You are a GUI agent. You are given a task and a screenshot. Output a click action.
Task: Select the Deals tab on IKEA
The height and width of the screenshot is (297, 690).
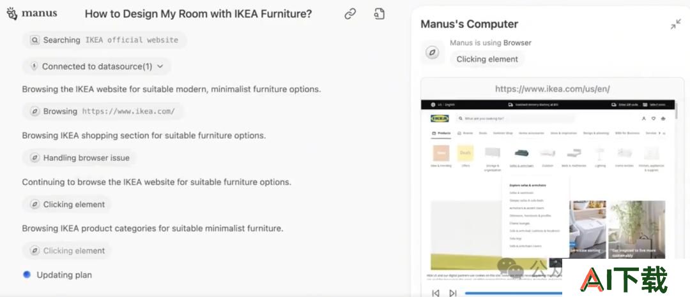click(x=483, y=133)
